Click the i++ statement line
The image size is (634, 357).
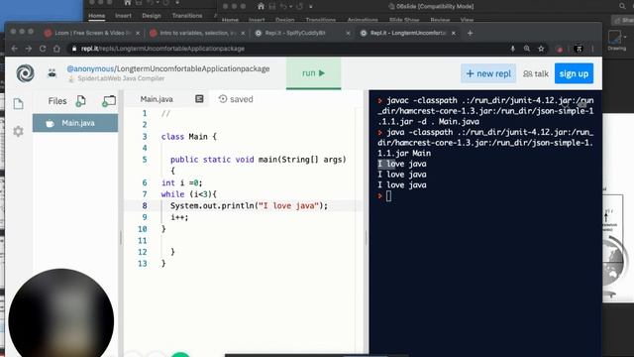click(x=179, y=217)
